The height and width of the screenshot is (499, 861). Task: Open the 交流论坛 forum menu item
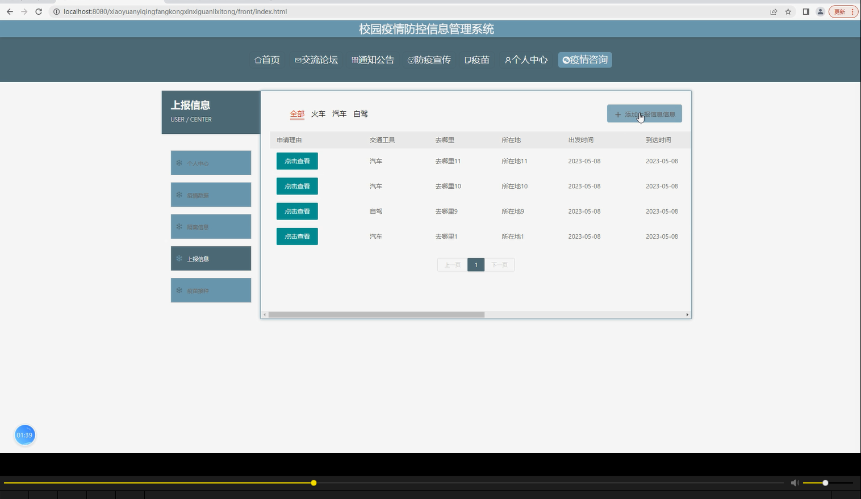pos(316,60)
